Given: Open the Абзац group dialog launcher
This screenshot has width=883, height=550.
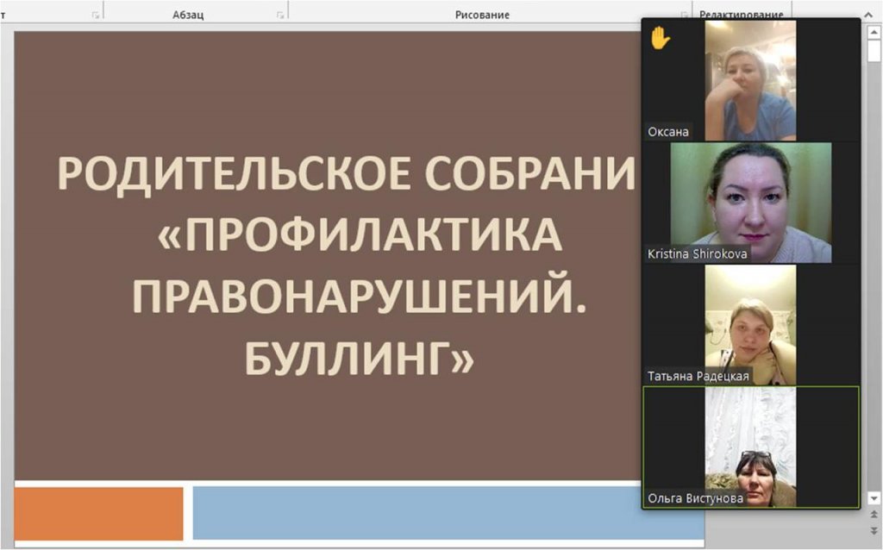Looking at the screenshot, I should (x=280, y=15).
